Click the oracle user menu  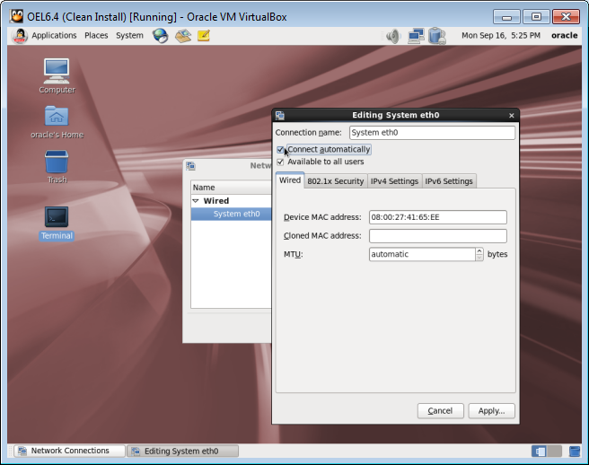[564, 35]
